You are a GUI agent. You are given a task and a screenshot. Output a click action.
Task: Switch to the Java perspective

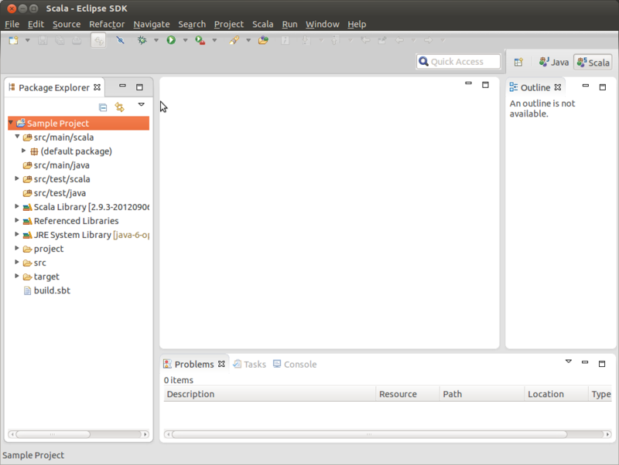553,61
